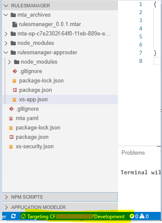Expand the mta-op-c7e2302f folder chevron
The width and height of the screenshot is (162, 223).
6,34
